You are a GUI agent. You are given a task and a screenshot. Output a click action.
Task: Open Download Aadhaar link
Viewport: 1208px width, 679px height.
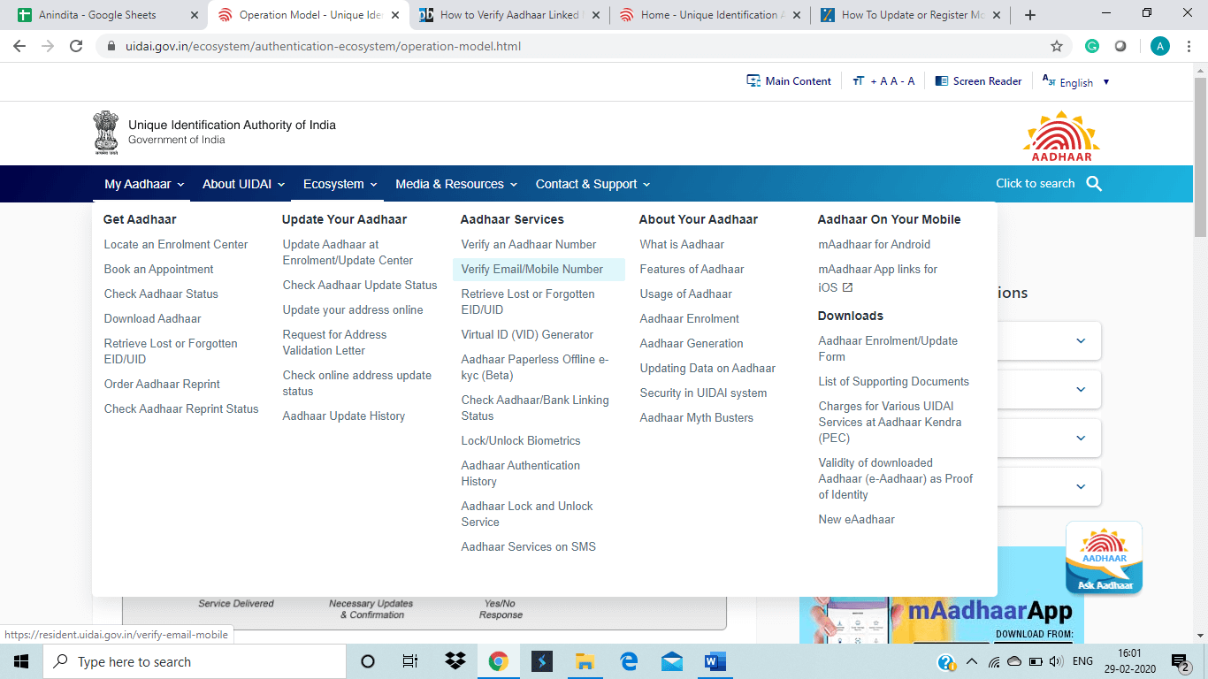[x=153, y=318]
